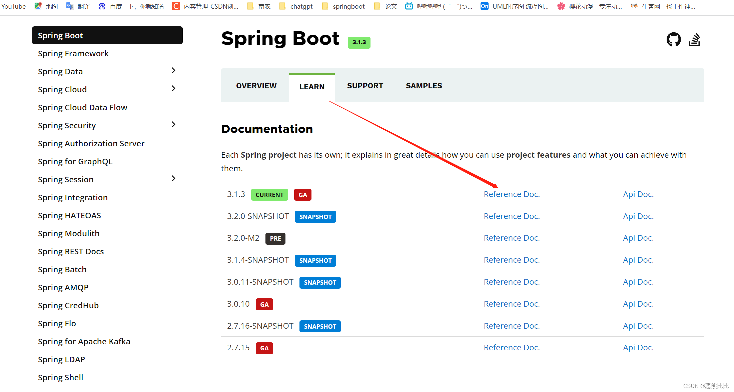Open the 内容管理-CSDN bookmark
This screenshot has width=734, height=392.
pos(205,6)
